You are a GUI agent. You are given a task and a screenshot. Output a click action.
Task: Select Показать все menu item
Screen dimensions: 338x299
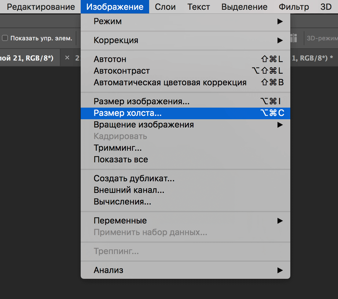pos(121,160)
